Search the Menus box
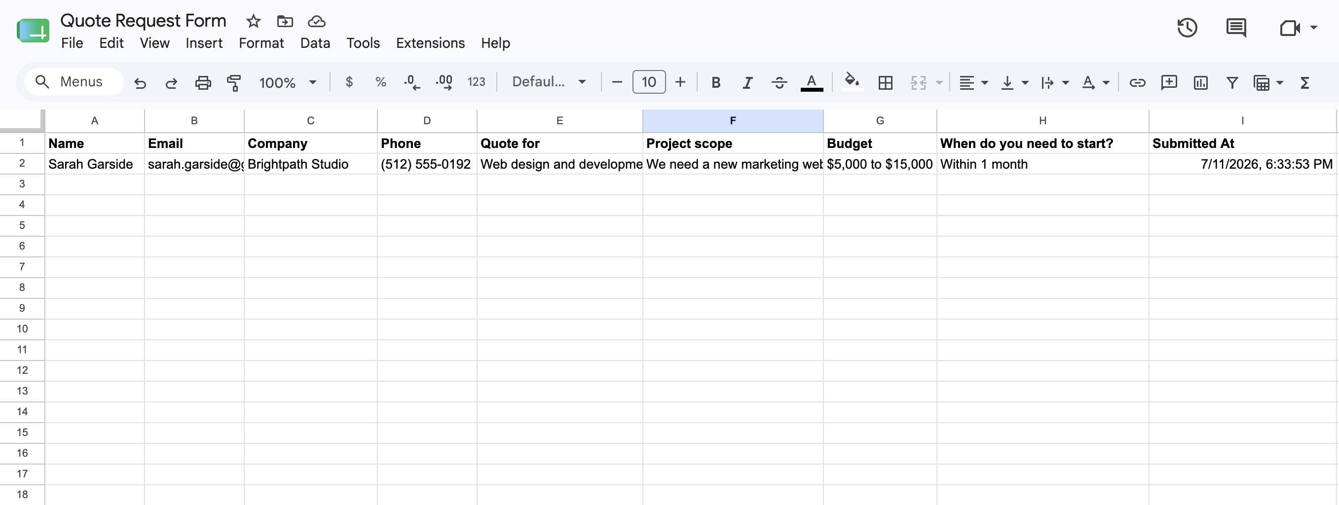 pos(74,81)
